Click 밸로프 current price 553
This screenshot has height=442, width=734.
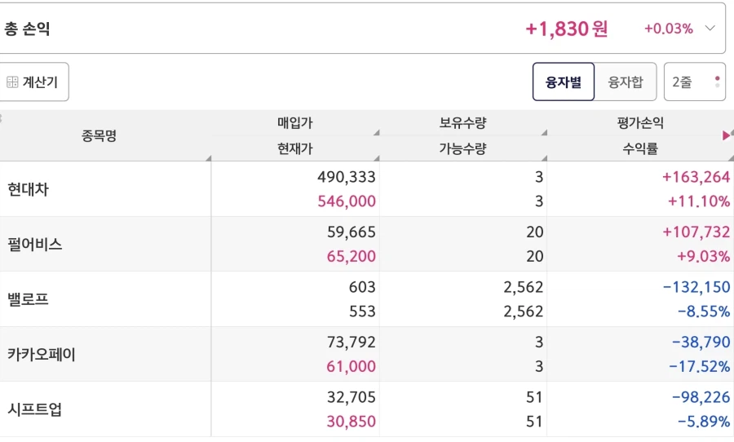[362, 312]
